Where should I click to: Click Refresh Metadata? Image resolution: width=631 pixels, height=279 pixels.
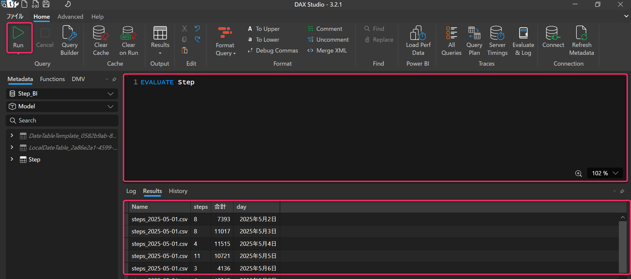(581, 40)
